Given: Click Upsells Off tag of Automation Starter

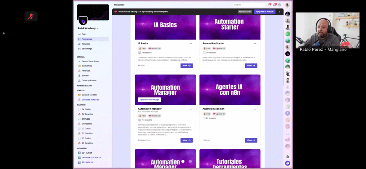Looking at the screenshot, I should [219, 49].
